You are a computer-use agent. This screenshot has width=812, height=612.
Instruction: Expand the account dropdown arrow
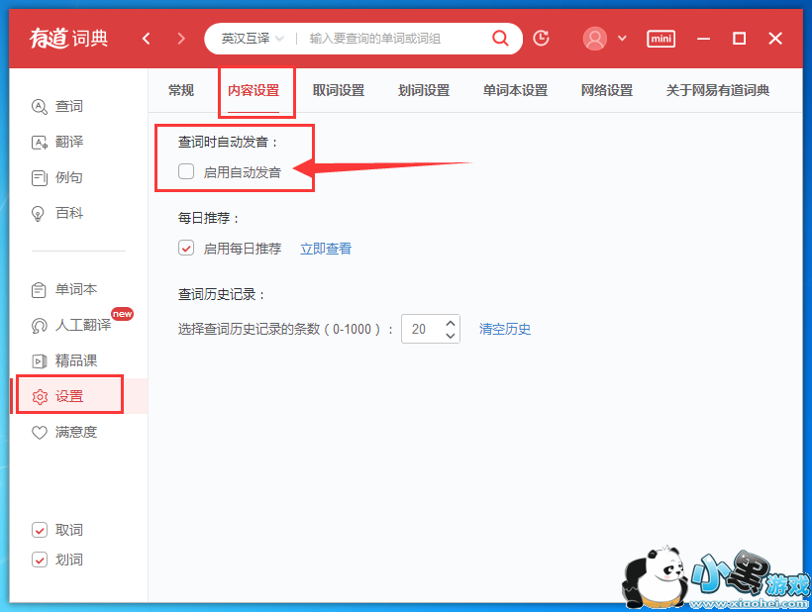coord(623,39)
